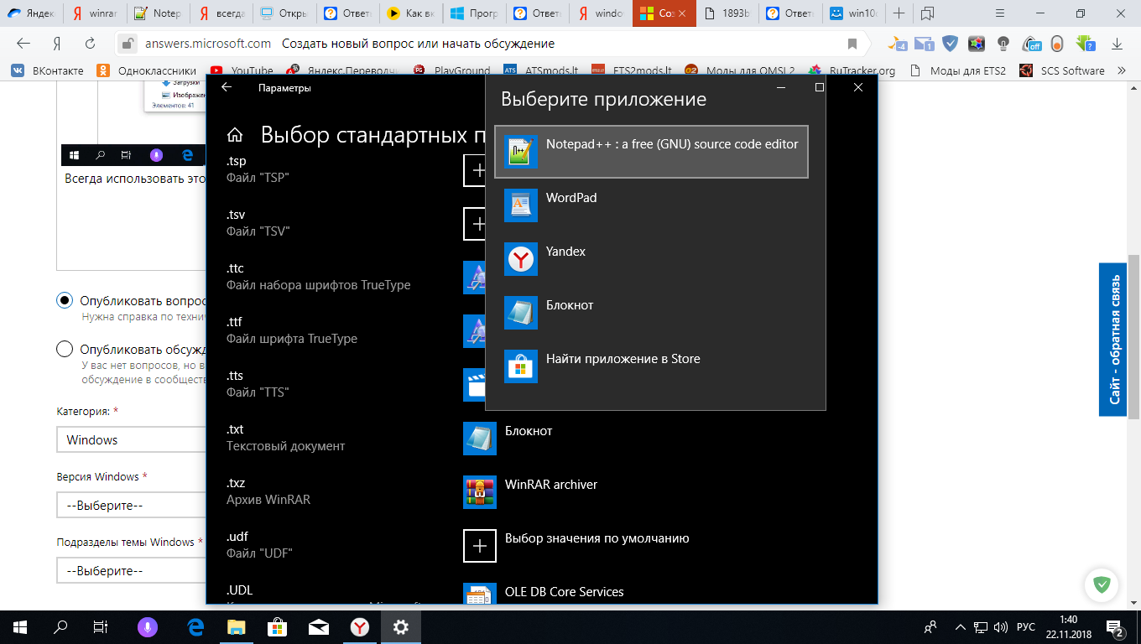Select Опубликовать обсуждение radio button

(65, 350)
